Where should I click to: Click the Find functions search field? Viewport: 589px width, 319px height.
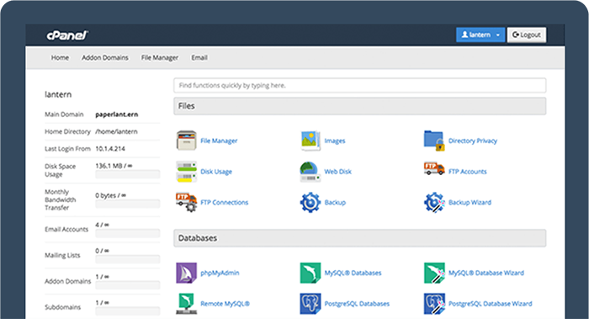pyautogui.click(x=360, y=85)
